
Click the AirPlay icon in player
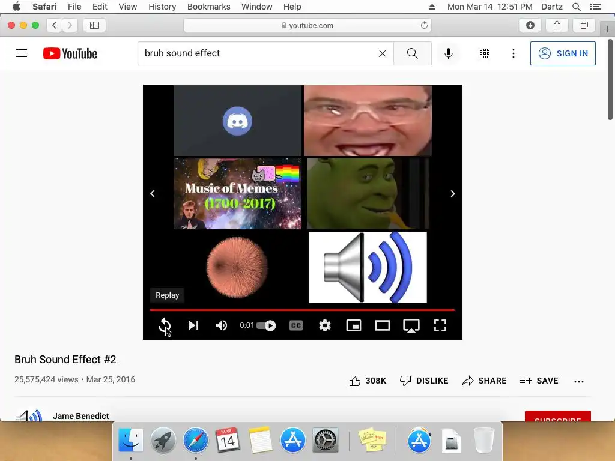pos(411,325)
